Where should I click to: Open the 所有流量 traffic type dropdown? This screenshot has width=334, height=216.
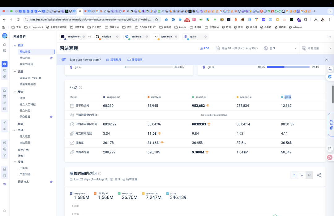click(x=317, y=48)
